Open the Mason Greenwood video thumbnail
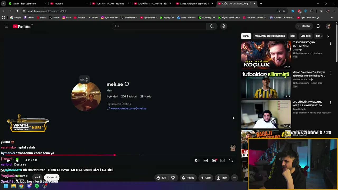Screen dimensions: 338x190 pos(266,84)
